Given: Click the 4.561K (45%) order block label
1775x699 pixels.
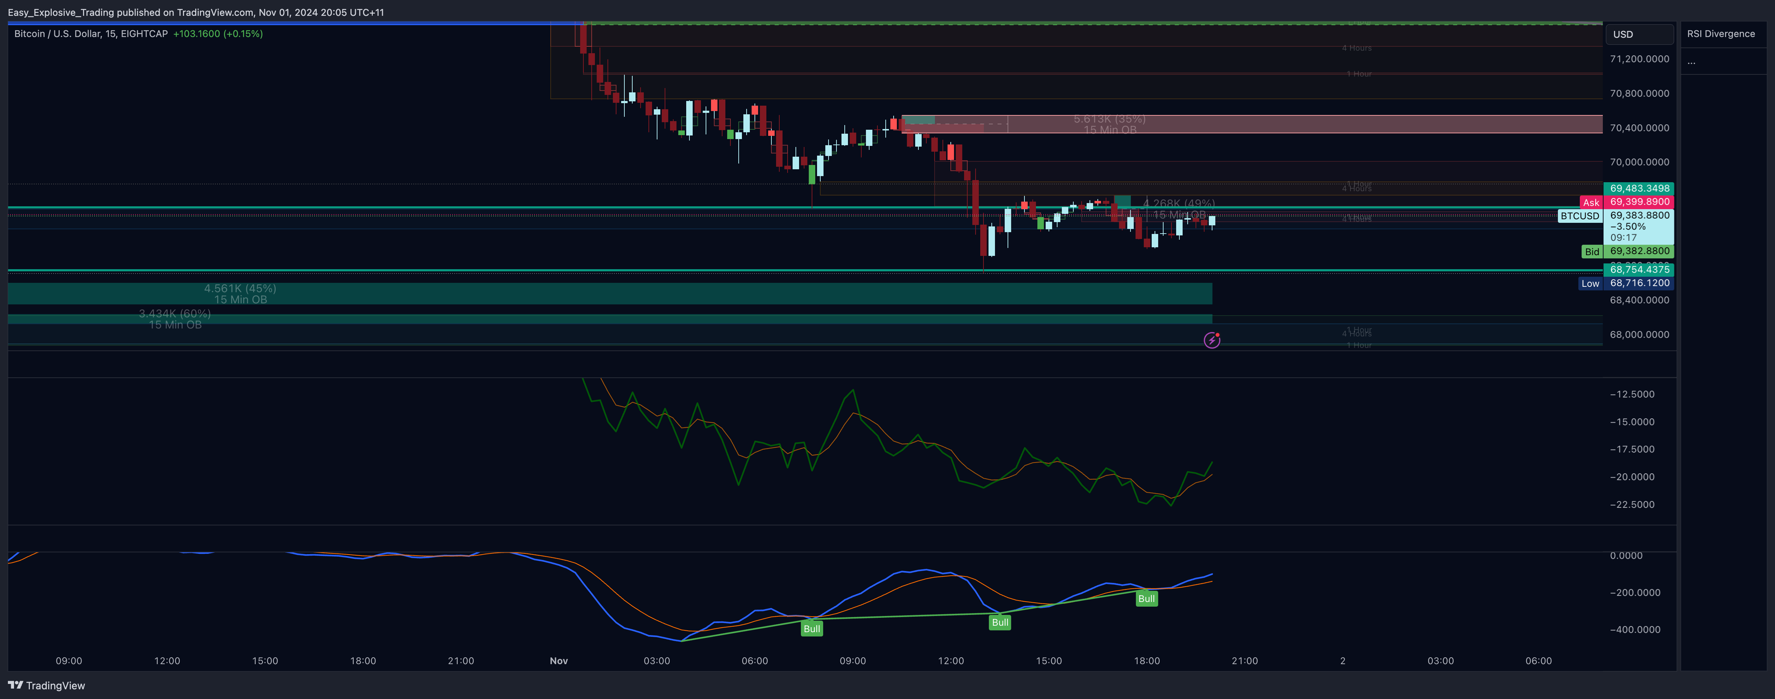Looking at the screenshot, I should coord(240,289).
